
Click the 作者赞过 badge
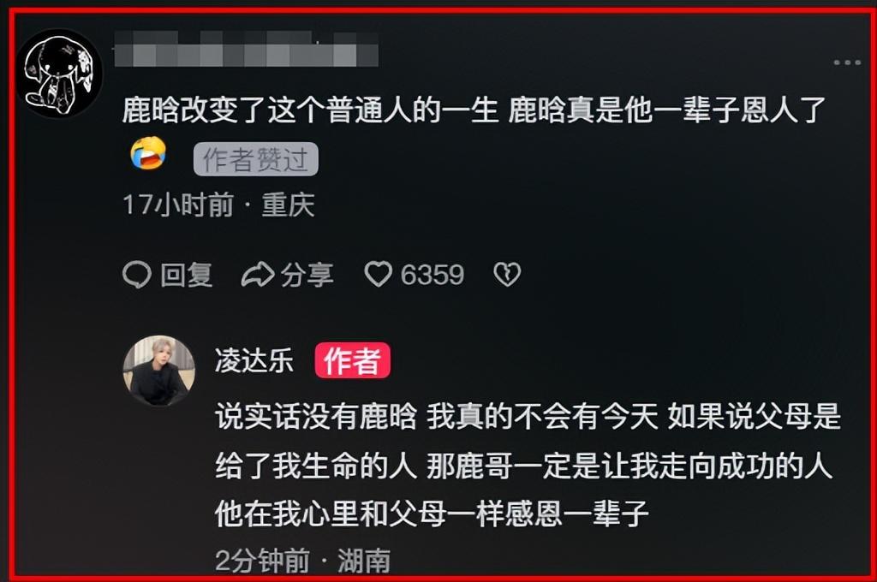coord(255,159)
